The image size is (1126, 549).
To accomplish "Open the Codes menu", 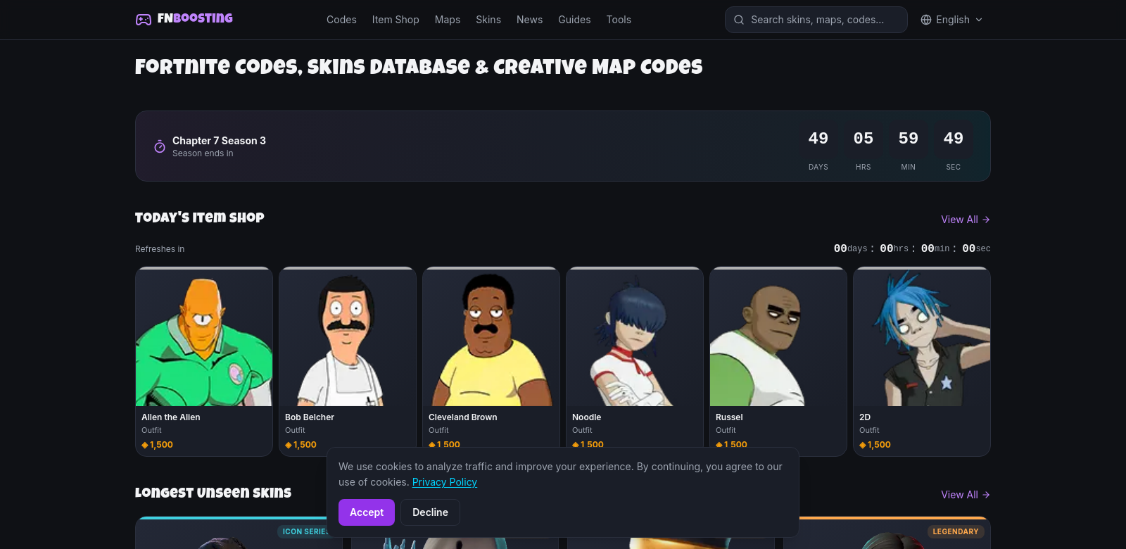I will pos(341,20).
